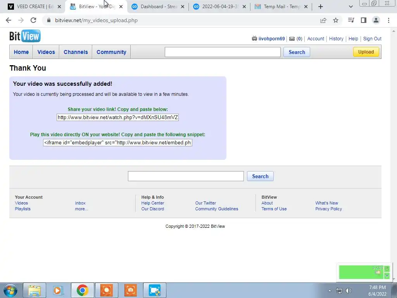Click the bottom Search button

(x=260, y=176)
